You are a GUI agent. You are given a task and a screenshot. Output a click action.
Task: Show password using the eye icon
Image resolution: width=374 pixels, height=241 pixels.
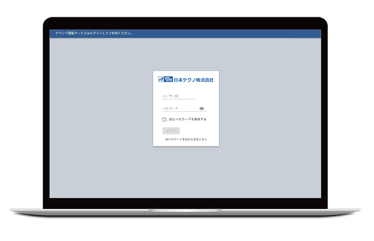click(201, 109)
